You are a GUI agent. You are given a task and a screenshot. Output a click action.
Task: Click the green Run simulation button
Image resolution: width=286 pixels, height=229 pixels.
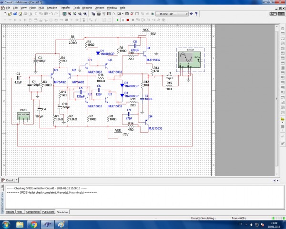[x=118, y=21]
